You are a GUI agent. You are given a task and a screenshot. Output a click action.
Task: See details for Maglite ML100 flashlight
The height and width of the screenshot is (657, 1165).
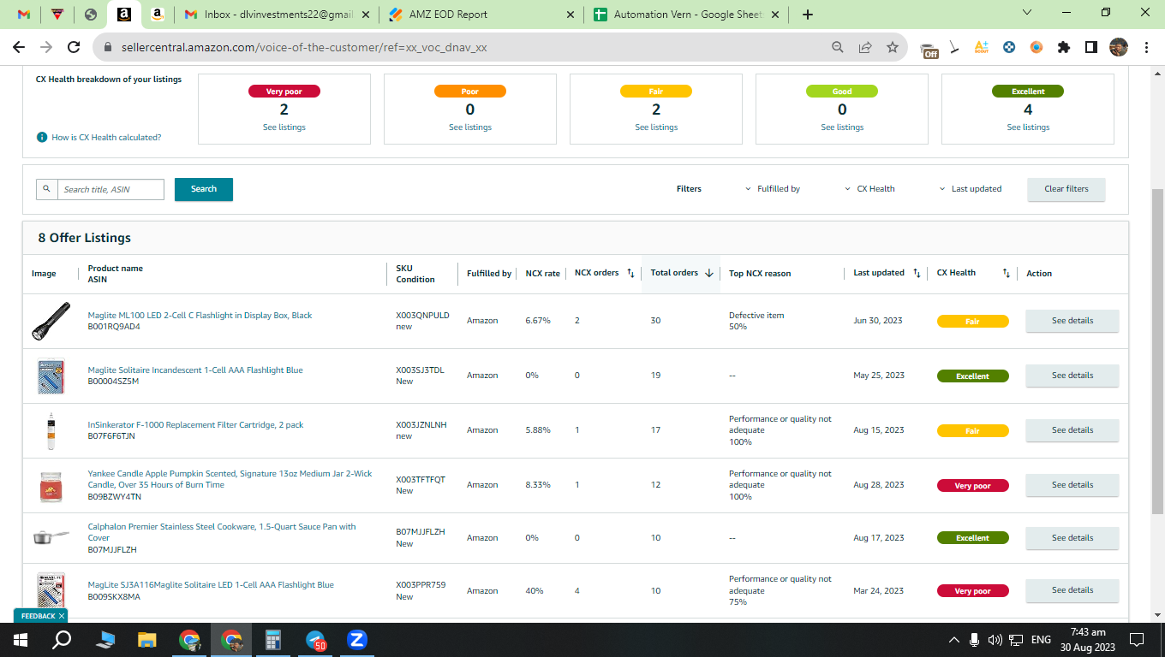pyautogui.click(x=1072, y=321)
